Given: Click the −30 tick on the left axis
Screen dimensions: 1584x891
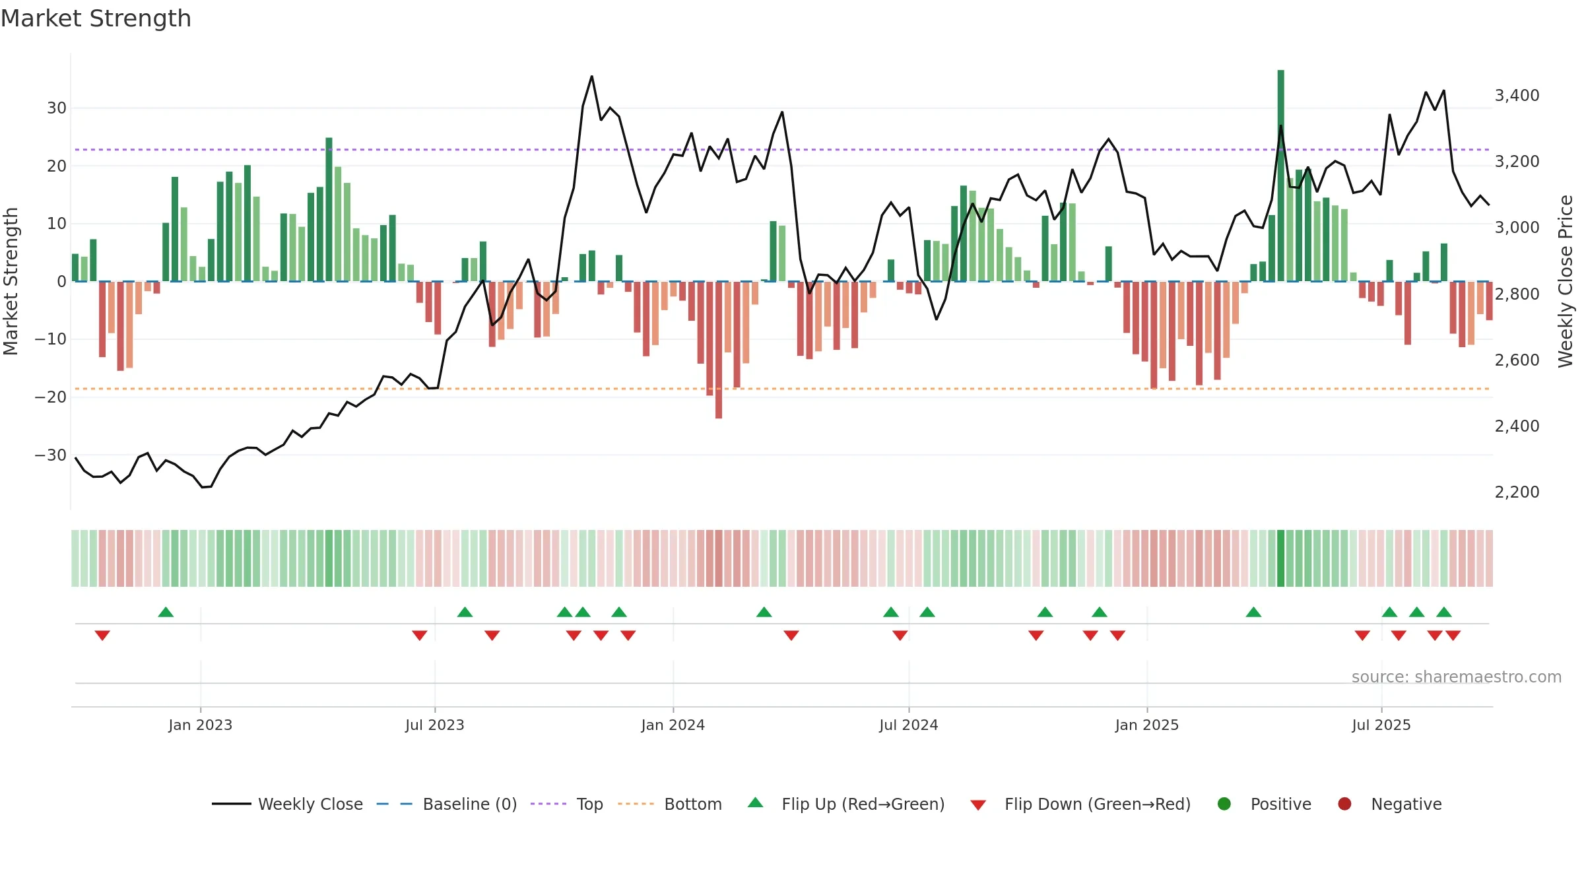Looking at the screenshot, I should coord(51,455).
